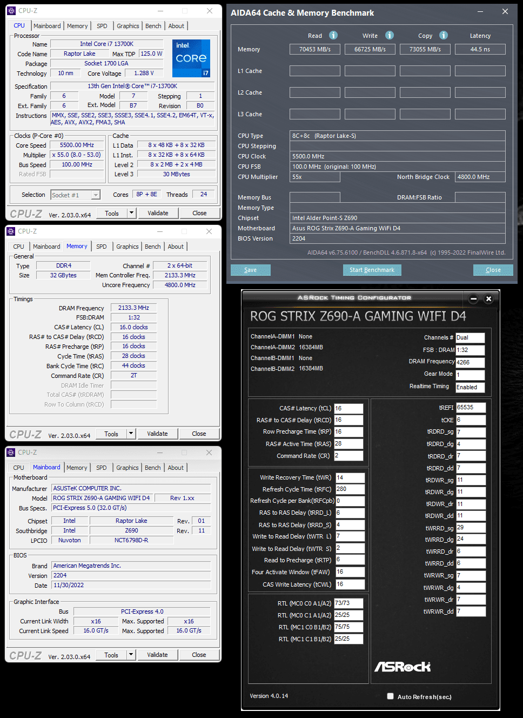Open the Bench tab in top CPU-Z window
This screenshot has width=523, height=718.
click(x=153, y=26)
